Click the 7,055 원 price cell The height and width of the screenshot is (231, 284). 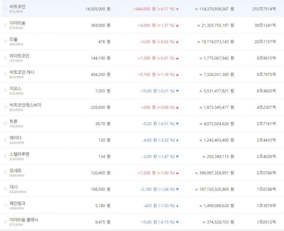pyautogui.click(x=103, y=91)
